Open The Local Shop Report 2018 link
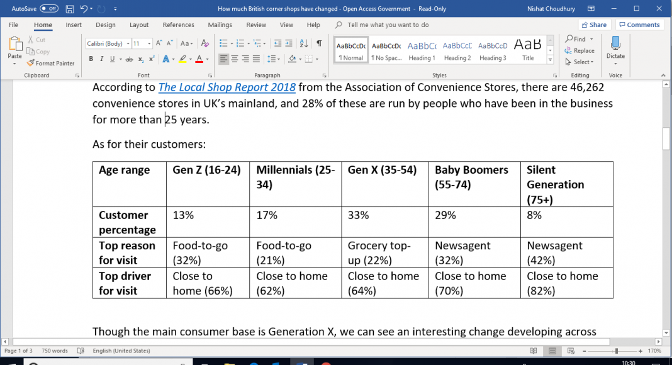672x365 pixels. [227, 87]
